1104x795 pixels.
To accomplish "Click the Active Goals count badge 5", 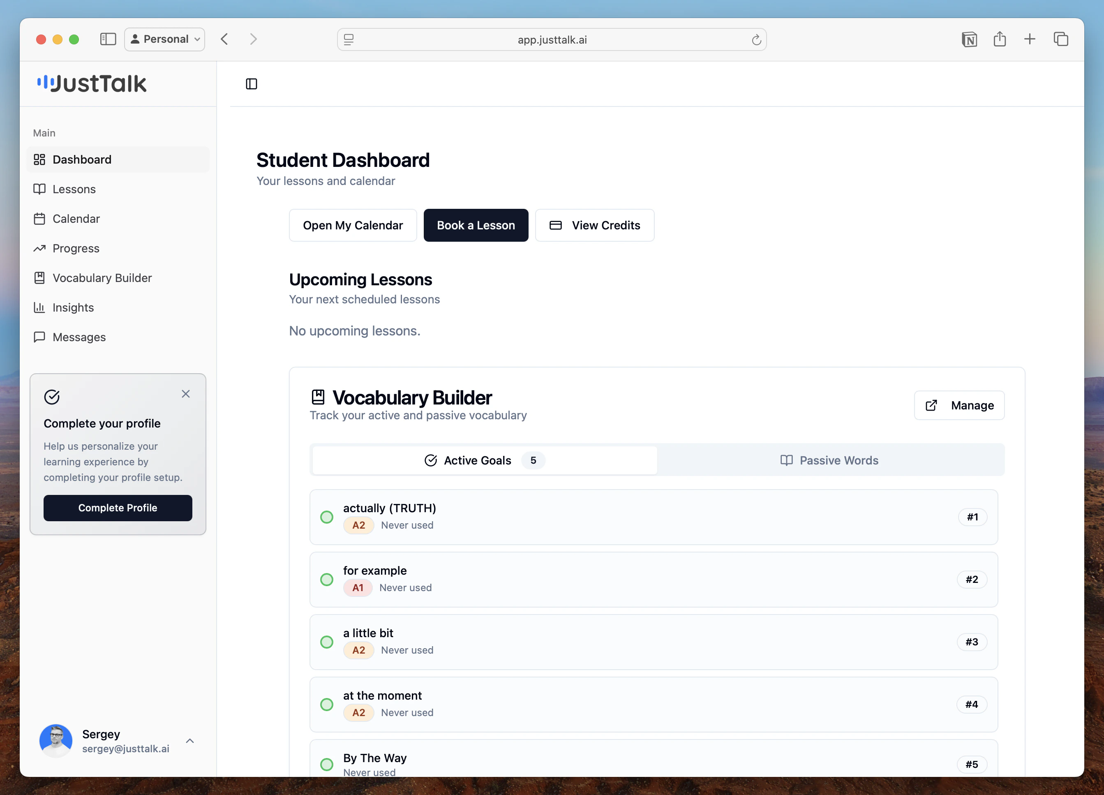I will coord(533,460).
